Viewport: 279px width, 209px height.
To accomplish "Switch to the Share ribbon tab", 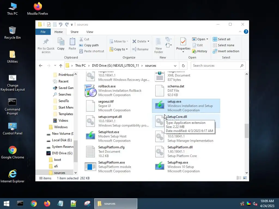I will coord(74,32).
